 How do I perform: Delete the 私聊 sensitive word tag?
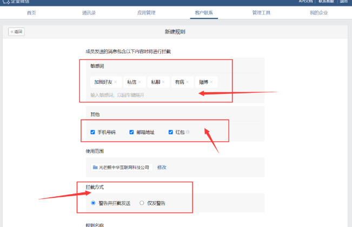pos(163,82)
